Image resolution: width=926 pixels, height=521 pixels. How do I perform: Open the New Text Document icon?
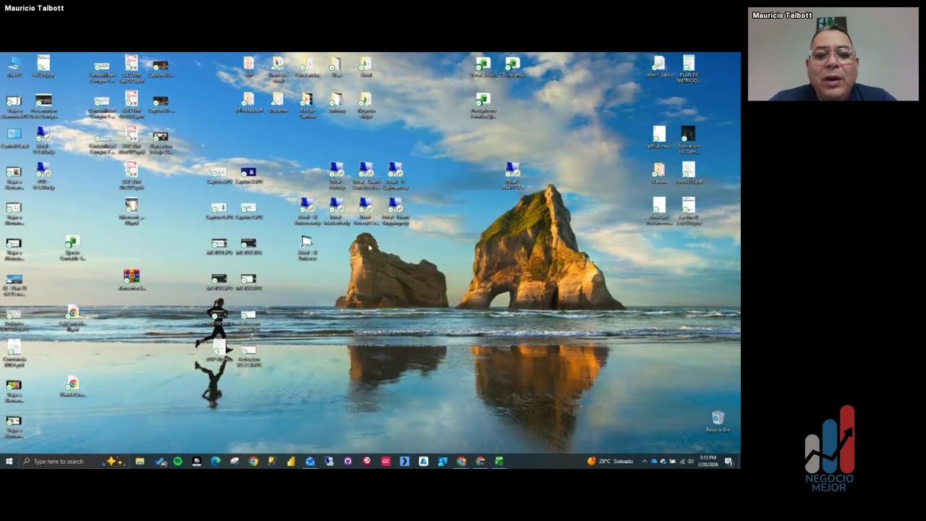[659, 211]
